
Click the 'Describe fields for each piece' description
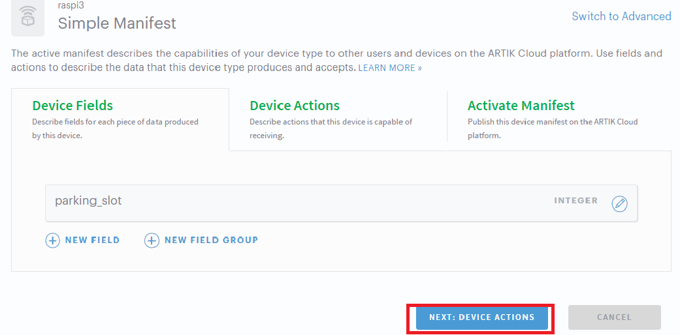(115, 128)
